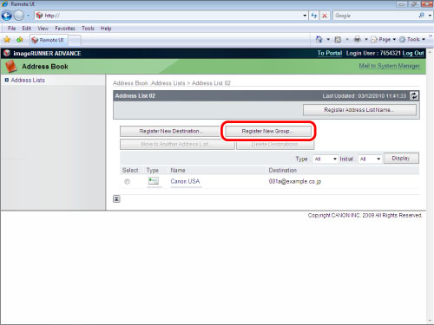Click the Favorites star icon

(7, 40)
